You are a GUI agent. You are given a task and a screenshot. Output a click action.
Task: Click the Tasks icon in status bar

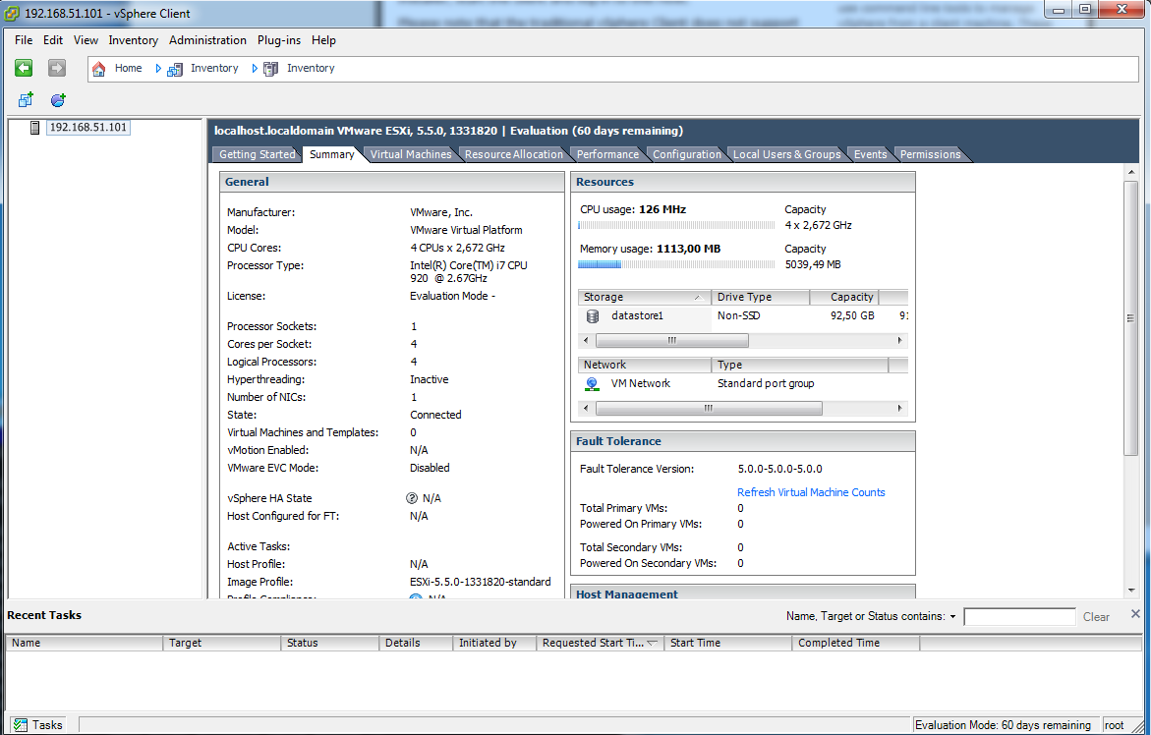click(21, 725)
